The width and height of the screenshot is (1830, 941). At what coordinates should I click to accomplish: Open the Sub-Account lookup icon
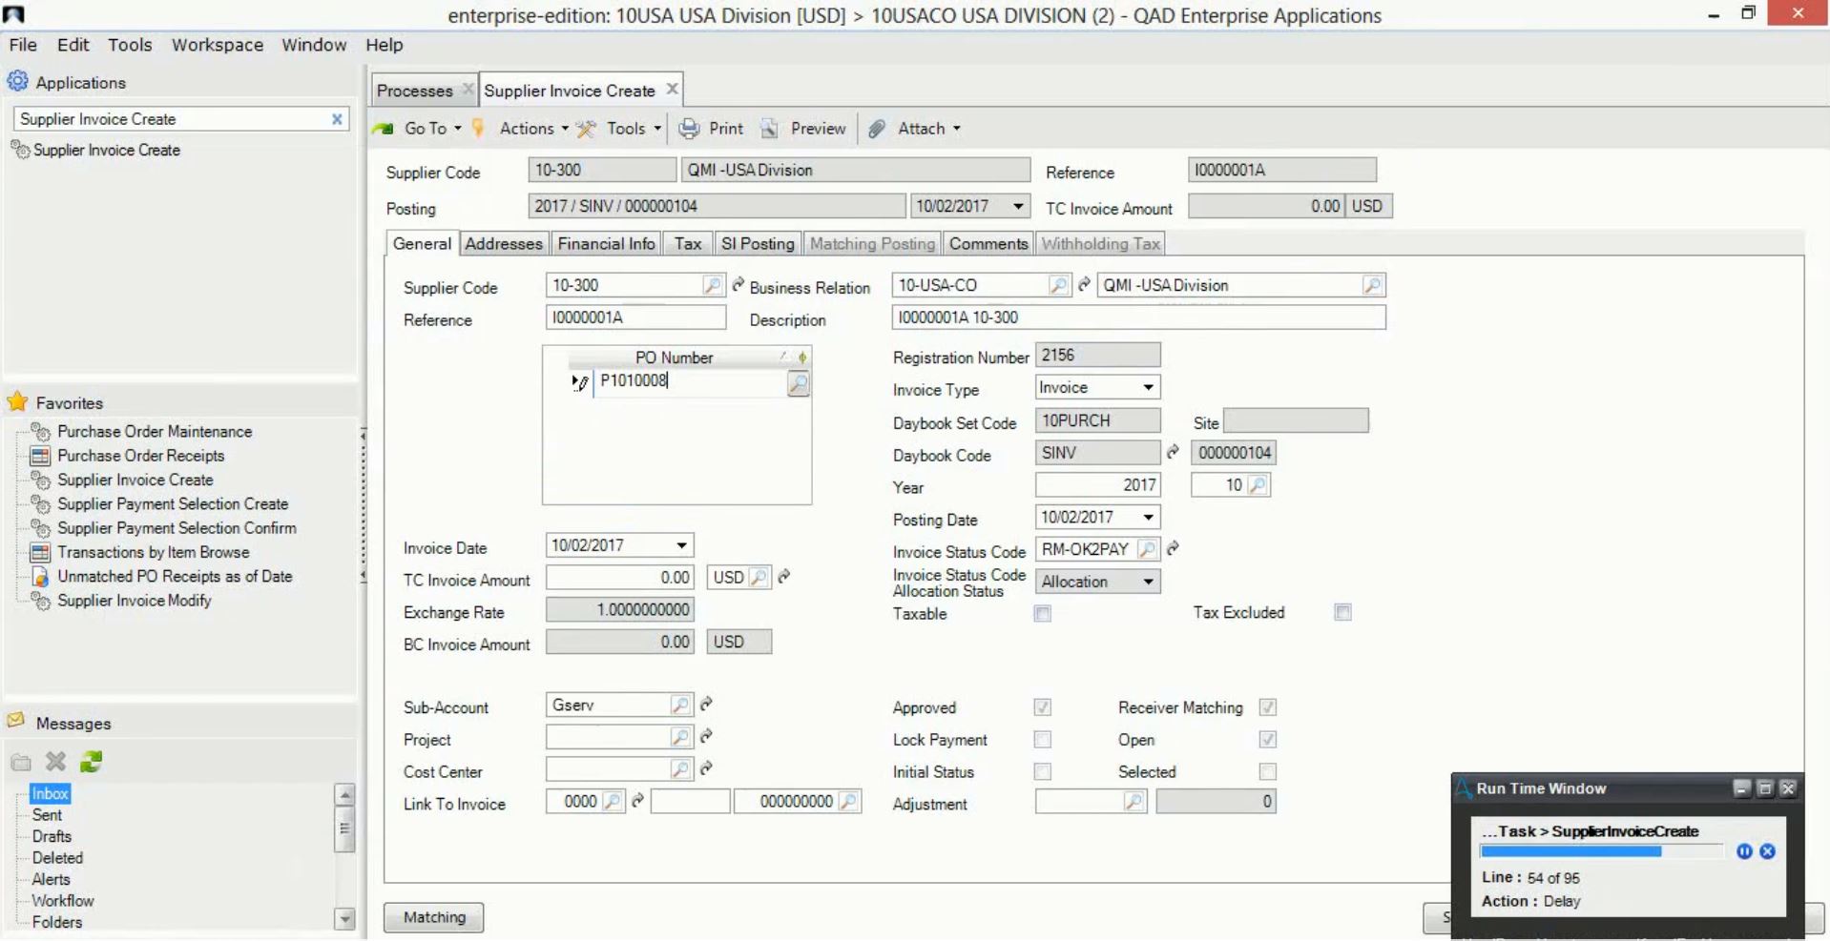(679, 706)
